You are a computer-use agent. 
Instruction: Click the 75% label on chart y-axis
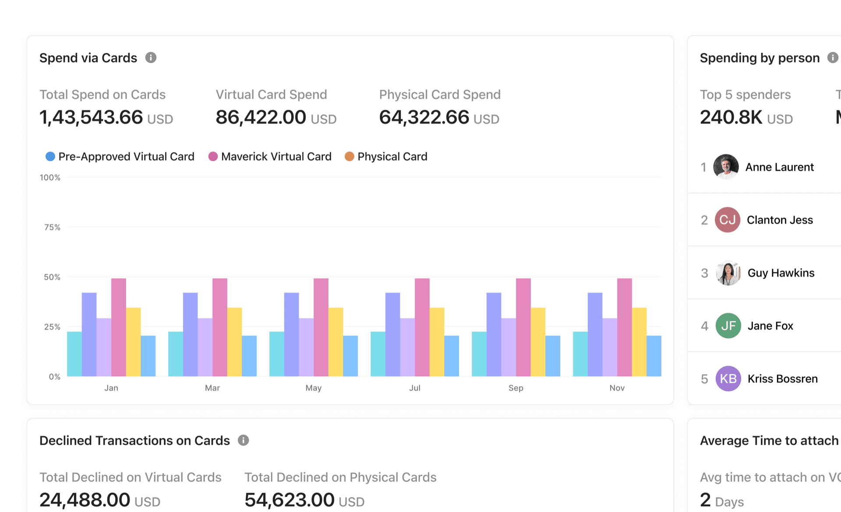[52, 227]
